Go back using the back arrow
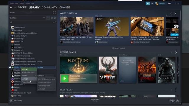Image resolution: width=189 pixels, height=106 pixels. tap(11, 7)
